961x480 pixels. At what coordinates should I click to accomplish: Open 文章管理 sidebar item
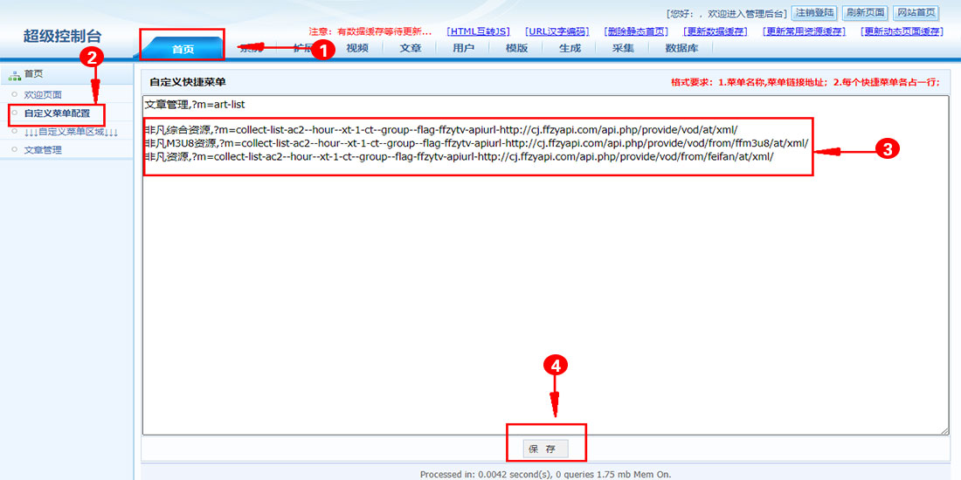pos(43,150)
